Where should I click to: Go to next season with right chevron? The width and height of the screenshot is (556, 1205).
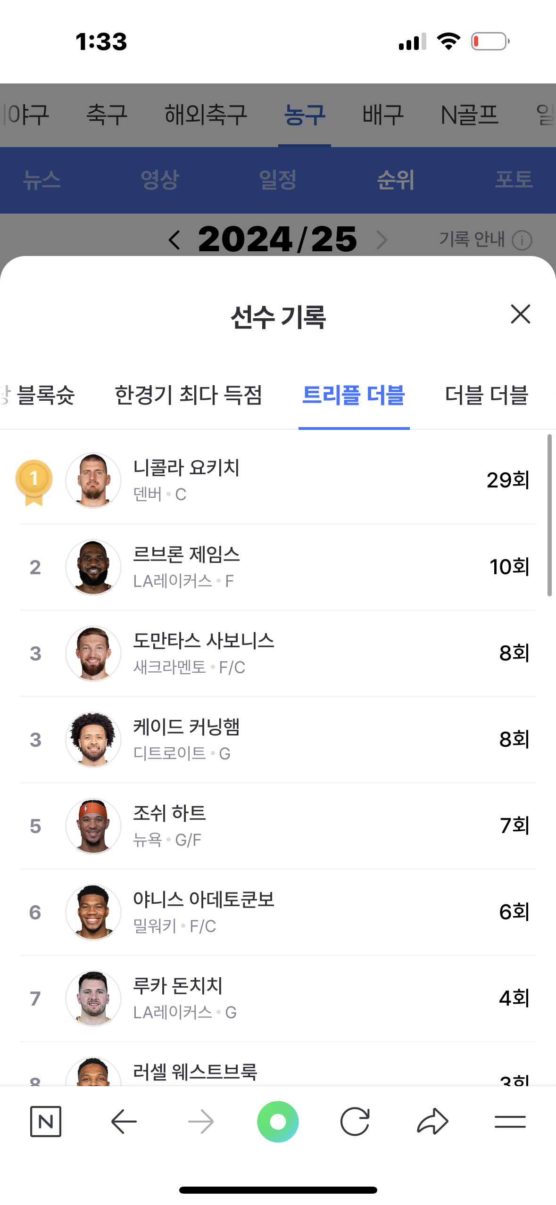382,240
